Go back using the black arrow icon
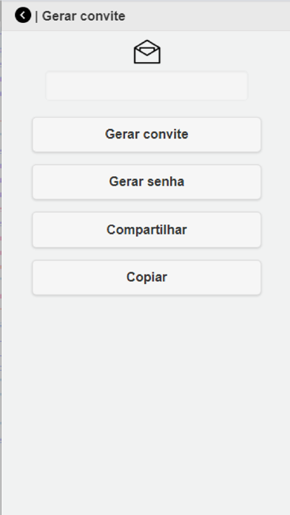 coord(23,16)
